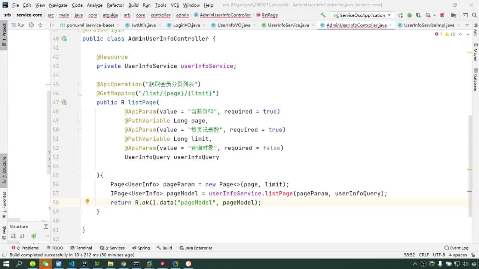Start debugging with the green bug icon
The height and width of the screenshot is (269, 479).
coord(409,15)
